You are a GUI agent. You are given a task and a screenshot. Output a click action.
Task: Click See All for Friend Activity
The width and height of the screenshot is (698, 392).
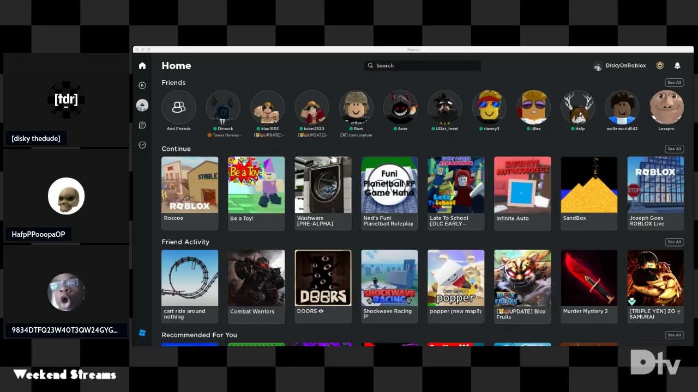tap(675, 242)
